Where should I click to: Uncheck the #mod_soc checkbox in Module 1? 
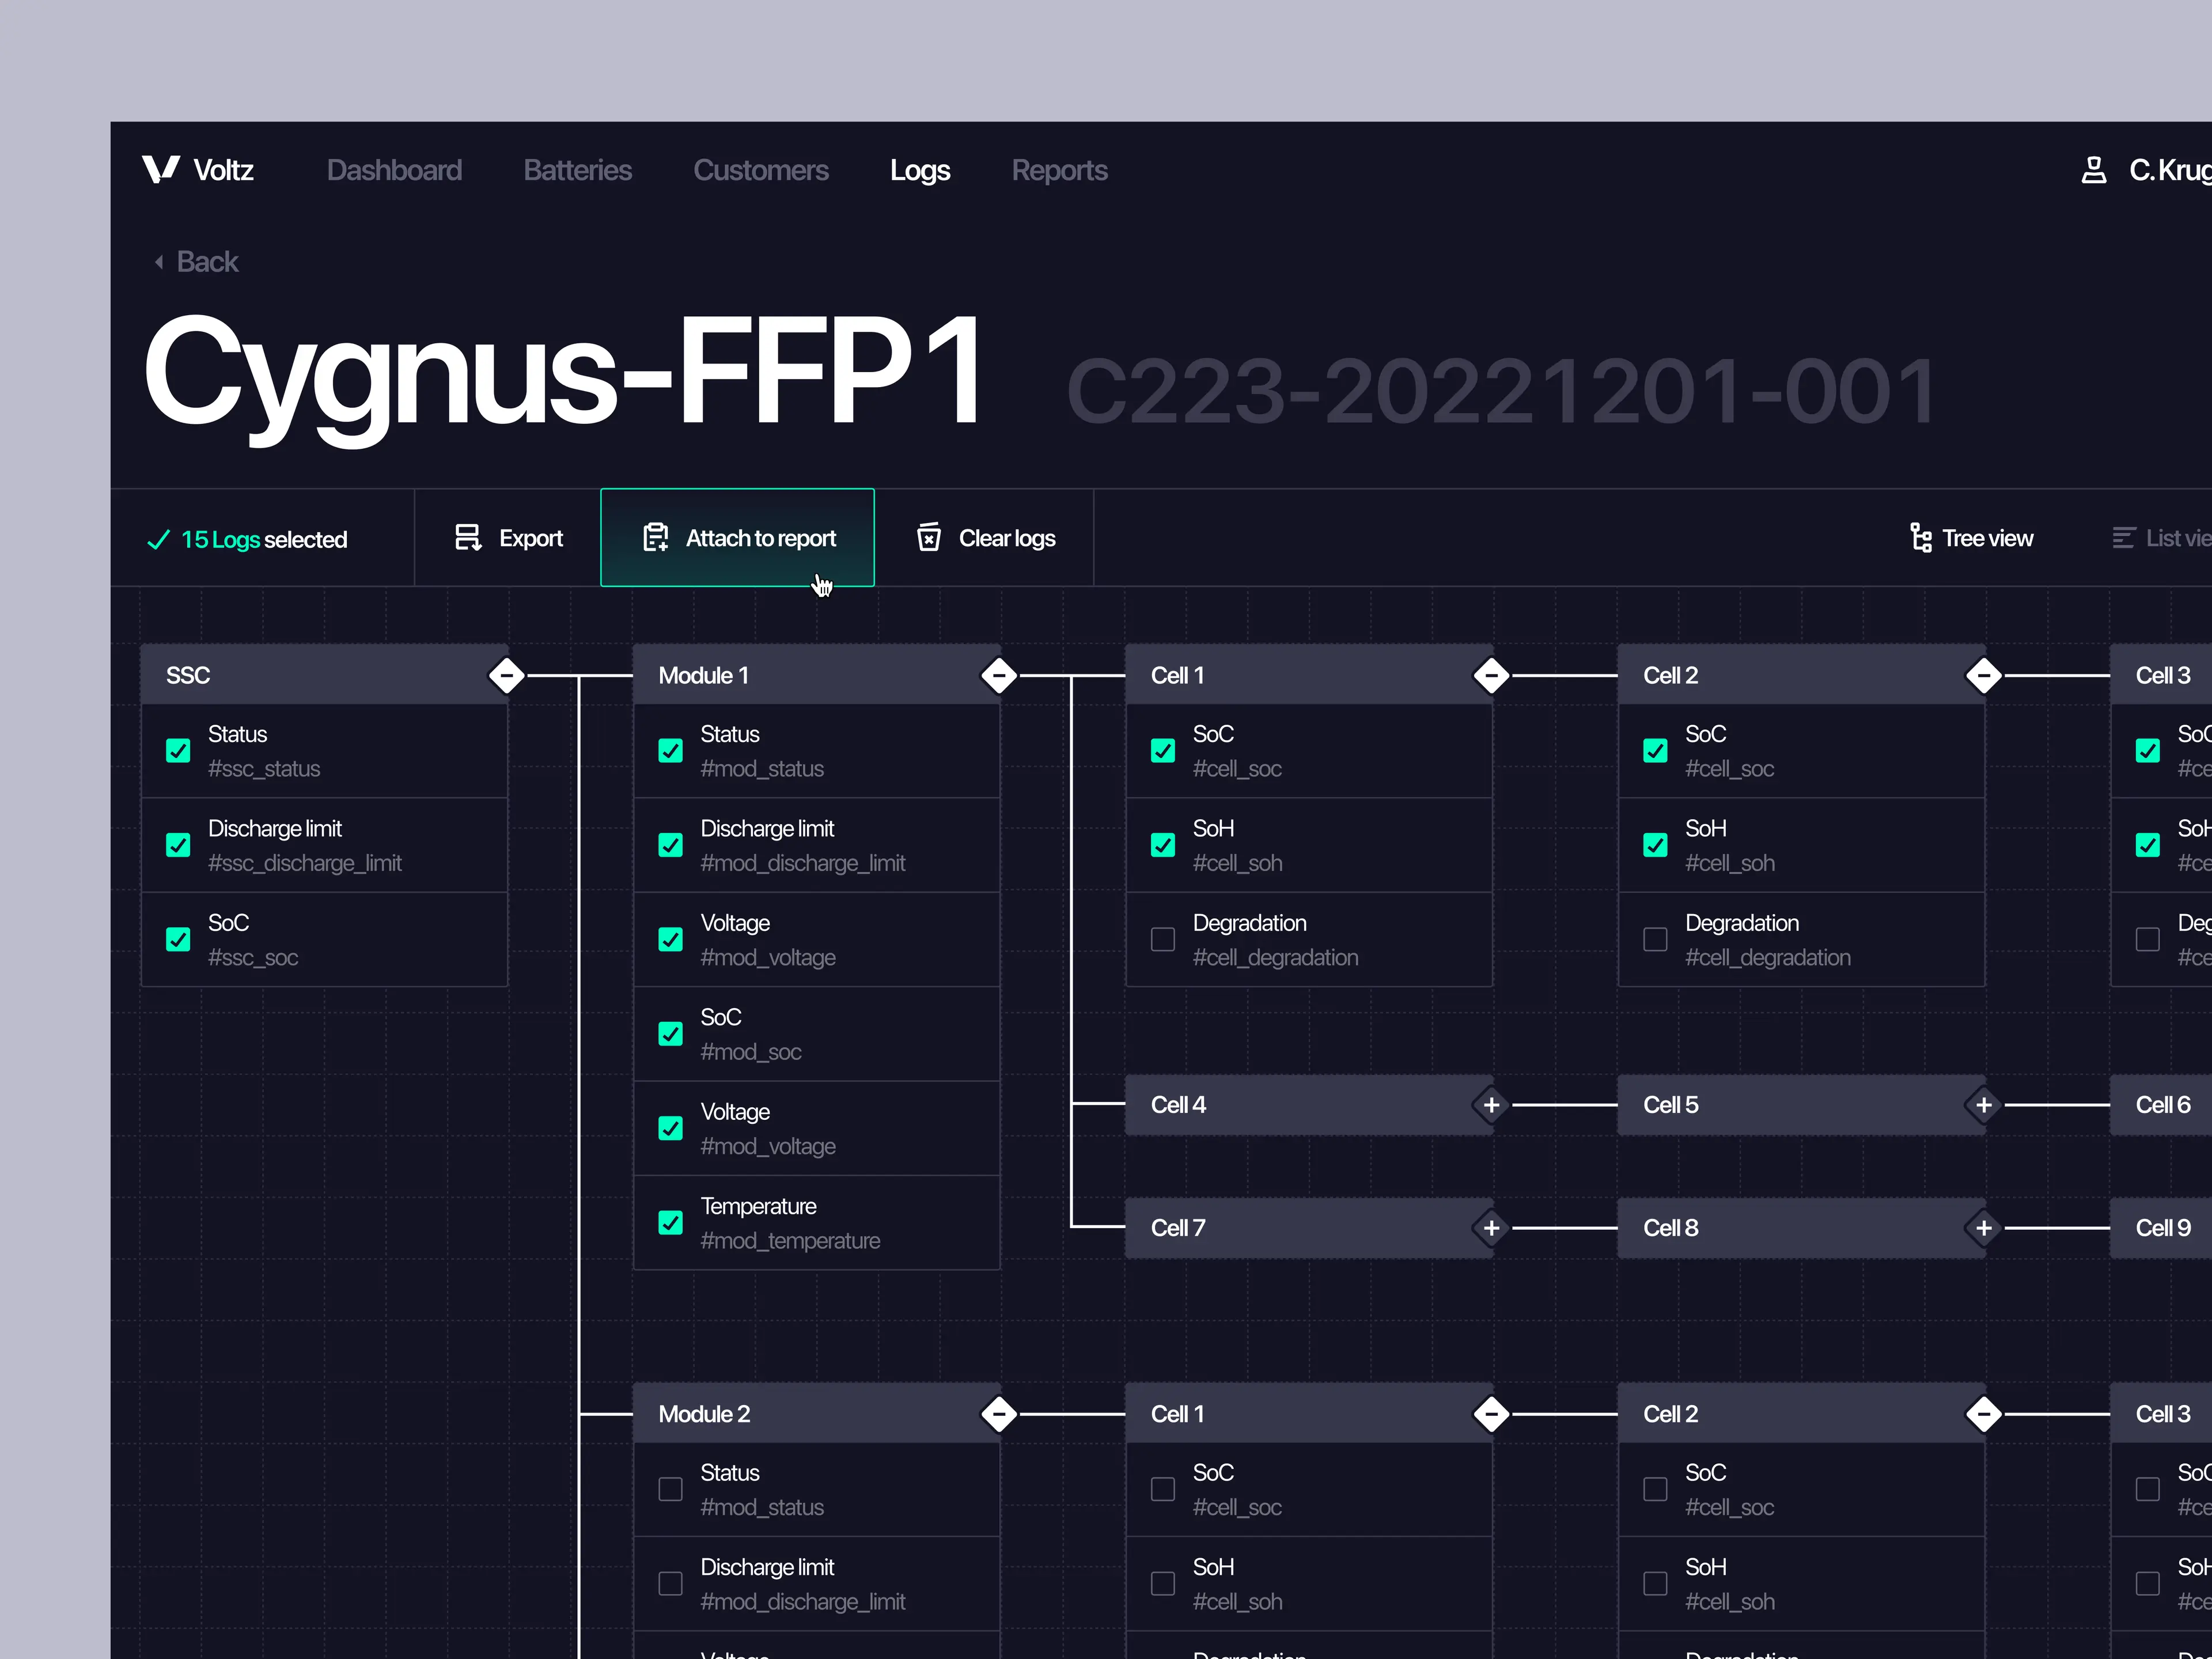point(670,1034)
